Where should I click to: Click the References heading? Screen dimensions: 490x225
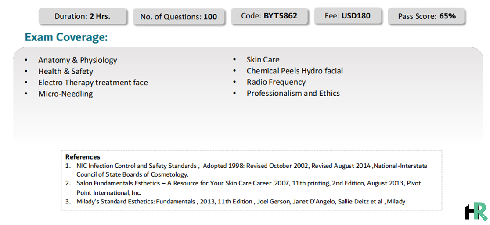point(83,157)
